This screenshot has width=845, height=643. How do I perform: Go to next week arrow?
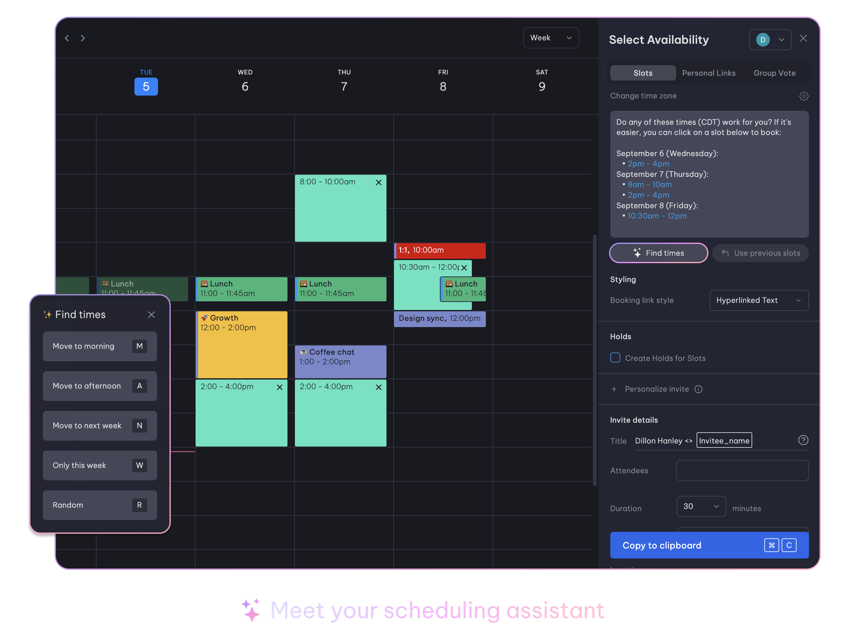[x=83, y=38]
